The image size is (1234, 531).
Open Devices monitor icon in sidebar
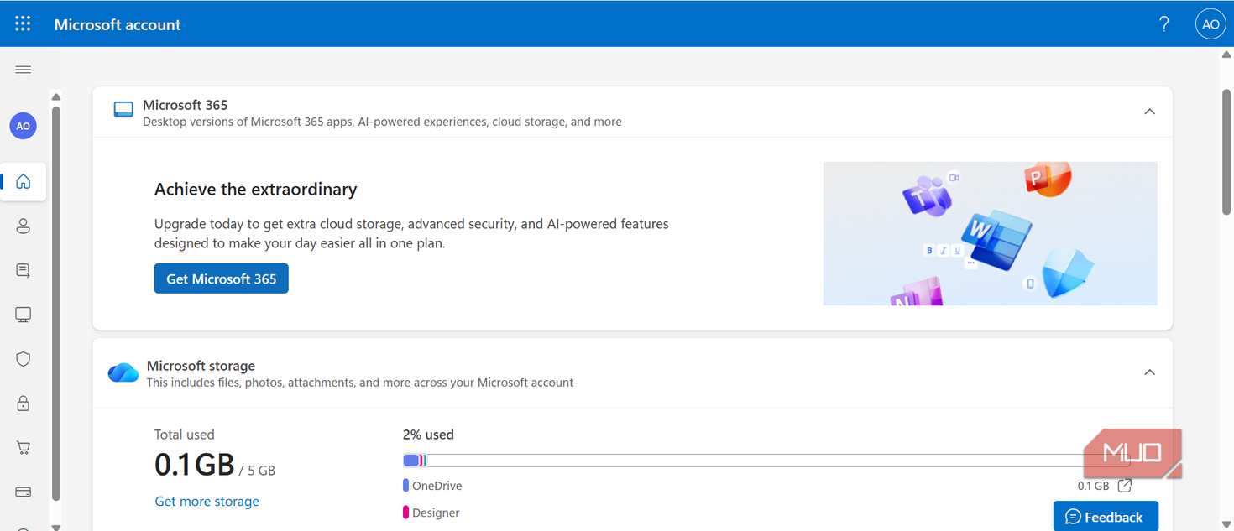coord(24,315)
